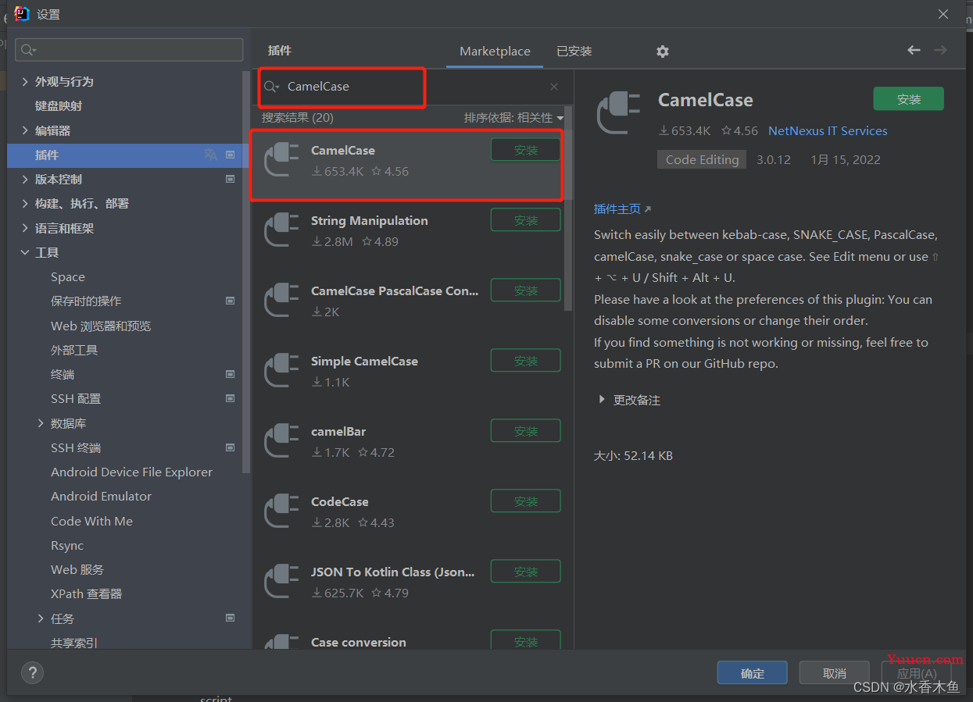Expand 构建、执行、部署 section
Image resolution: width=973 pixels, height=702 pixels.
click(x=25, y=203)
